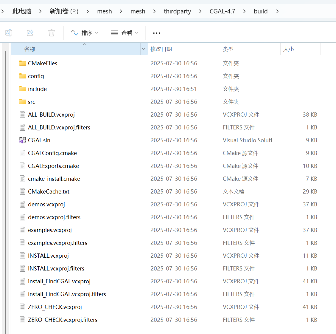Expand the chevron before 此电脑
Screen dimensions: 336x334
[x=3, y=11]
